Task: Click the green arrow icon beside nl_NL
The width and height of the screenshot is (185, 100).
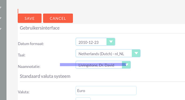Action: click(x=136, y=53)
